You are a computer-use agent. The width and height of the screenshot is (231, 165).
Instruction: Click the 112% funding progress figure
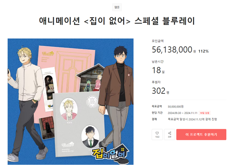point(204,51)
